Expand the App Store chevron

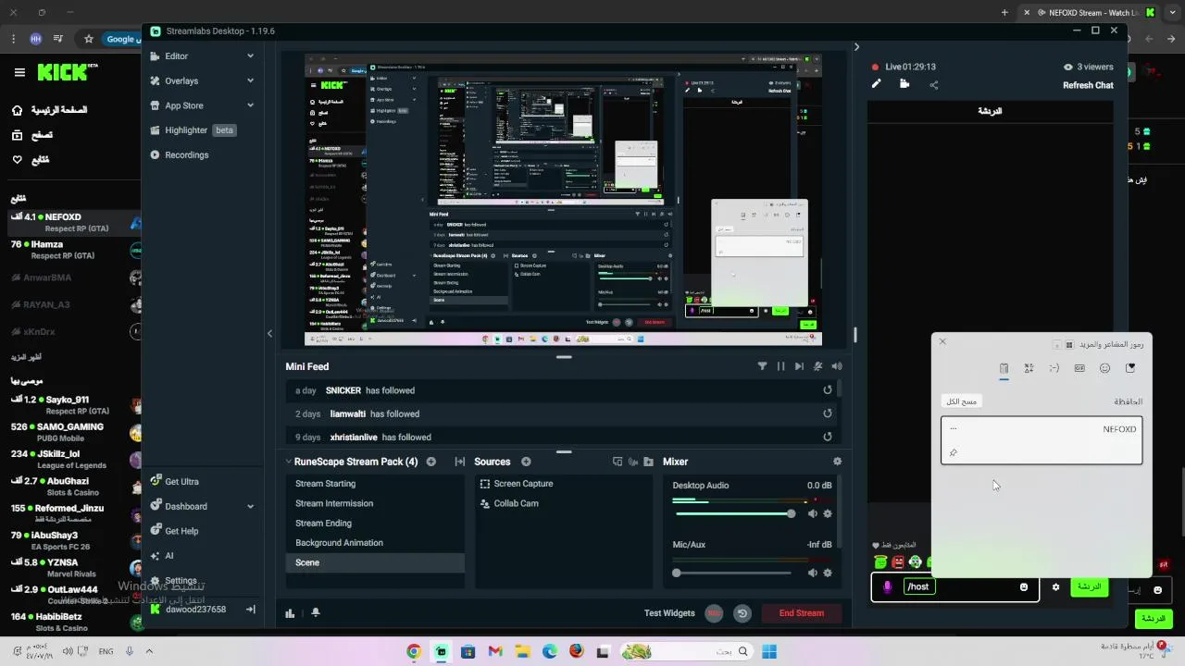click(250, 105)
